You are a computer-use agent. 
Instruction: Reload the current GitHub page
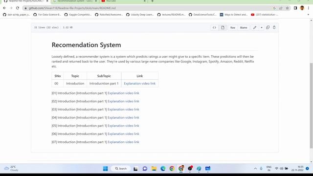coord(18,8)
